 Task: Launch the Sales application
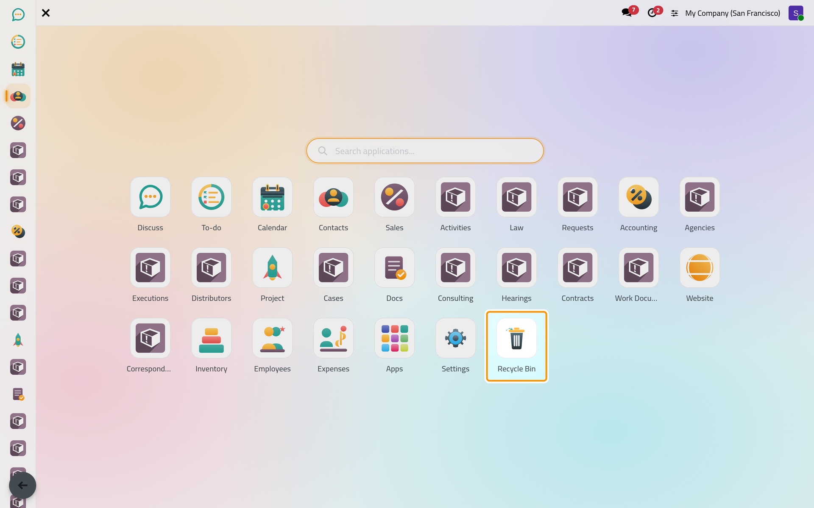pos(394,197)
